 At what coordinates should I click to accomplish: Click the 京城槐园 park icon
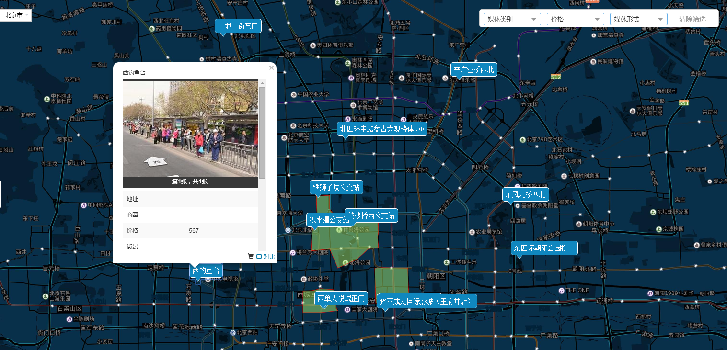coord(658,229)
